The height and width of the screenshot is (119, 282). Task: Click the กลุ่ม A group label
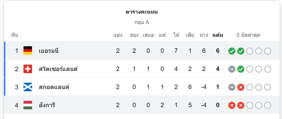141,22
